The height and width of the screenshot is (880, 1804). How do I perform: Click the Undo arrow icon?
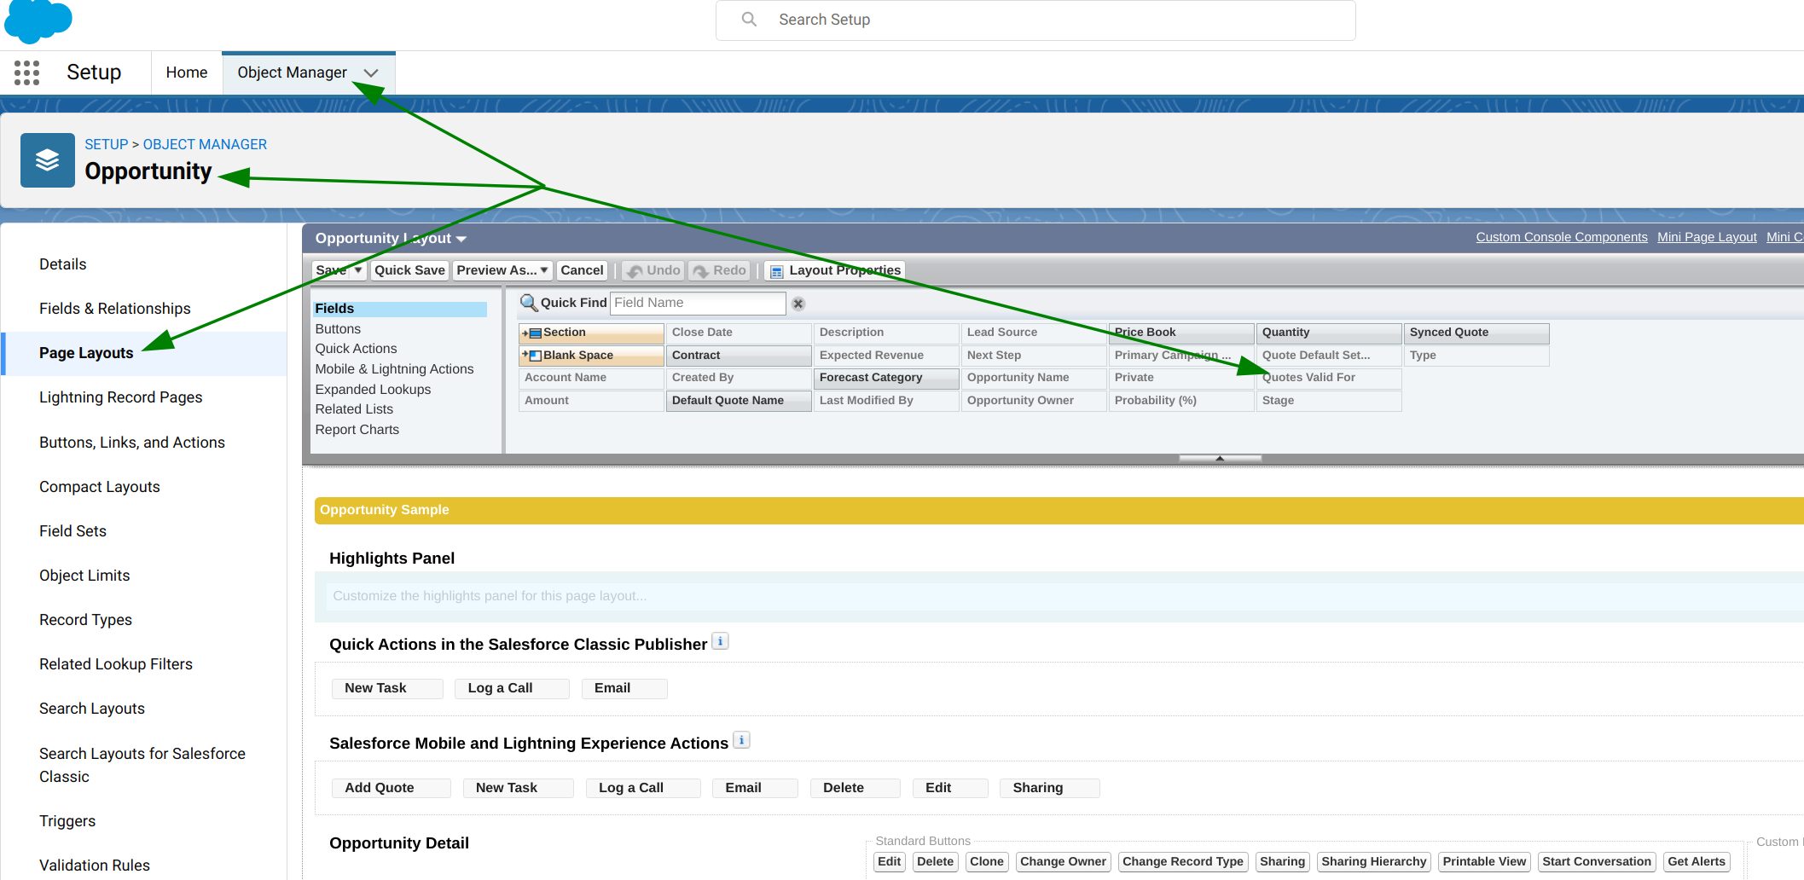point(635,271)
